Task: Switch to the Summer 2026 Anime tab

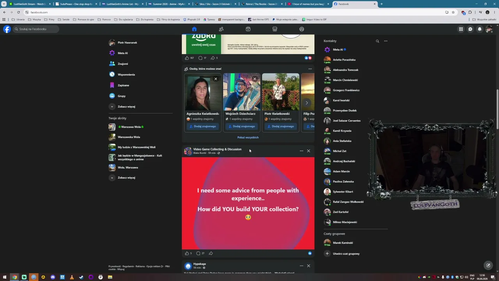Action: point(168,4)
